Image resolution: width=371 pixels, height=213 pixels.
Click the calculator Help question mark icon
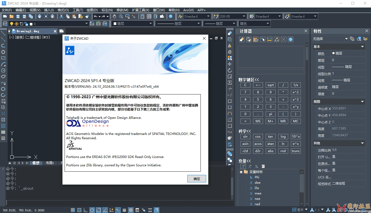pyautogui.click(x=291, y=39)
